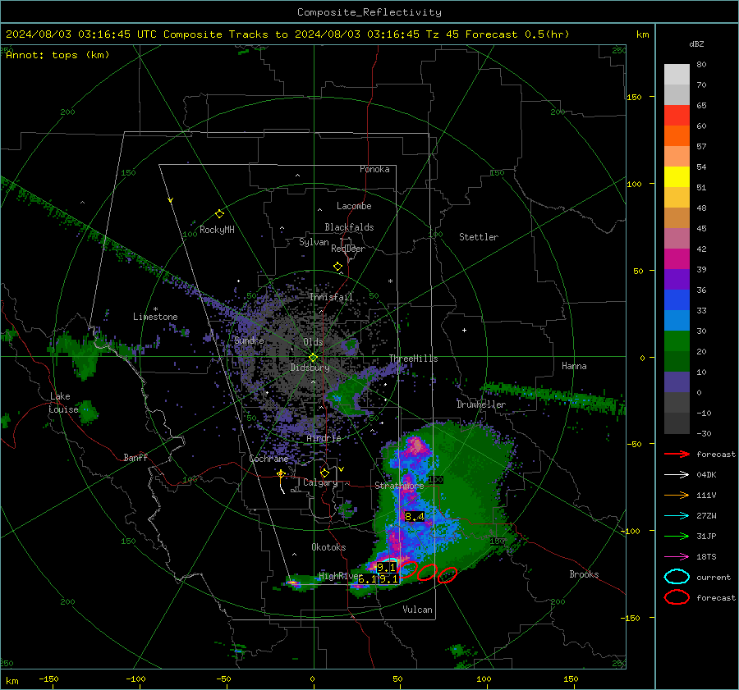Pick the magenta 42-39 dBZ swatch
The image size is (739, 690).
click(x=677, y=258)
